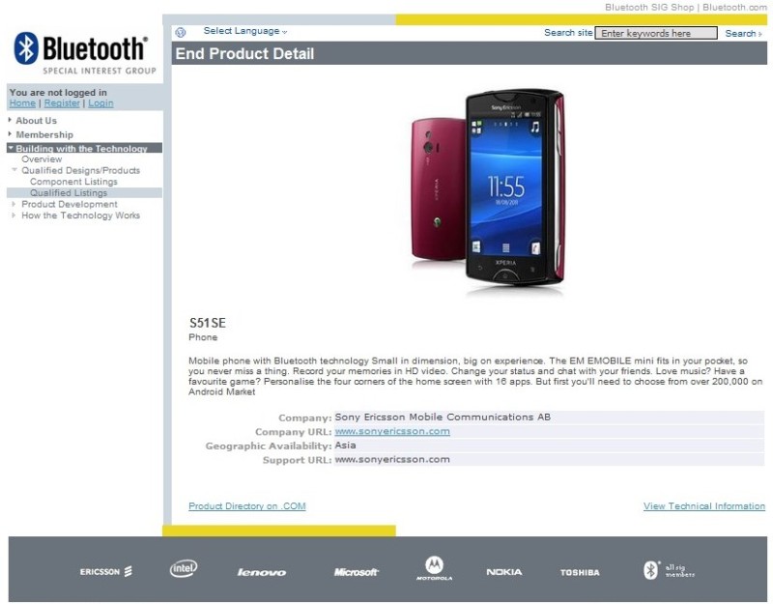The width and height of the screenshot is (773, 604).
Task: Open the Product Directory on .COM link
Action: pyautogui.click(x=247, y=505)
